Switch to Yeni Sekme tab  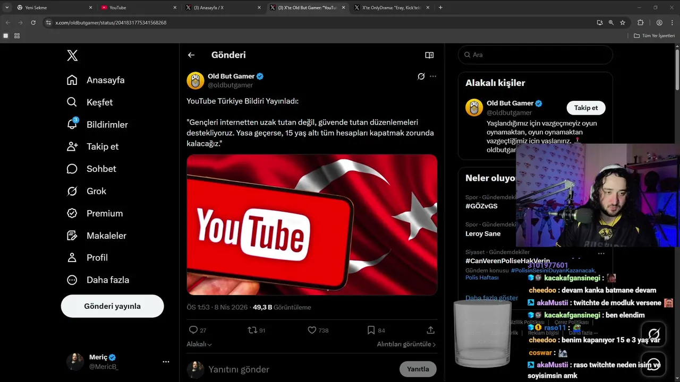pos(54,7)
